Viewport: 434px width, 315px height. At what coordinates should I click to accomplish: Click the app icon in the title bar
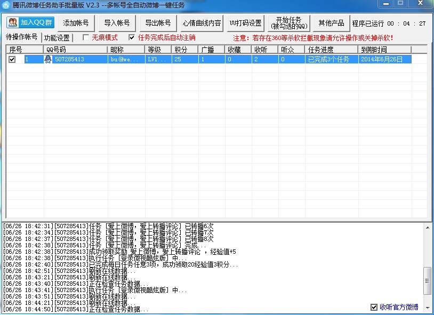point(5,5)
